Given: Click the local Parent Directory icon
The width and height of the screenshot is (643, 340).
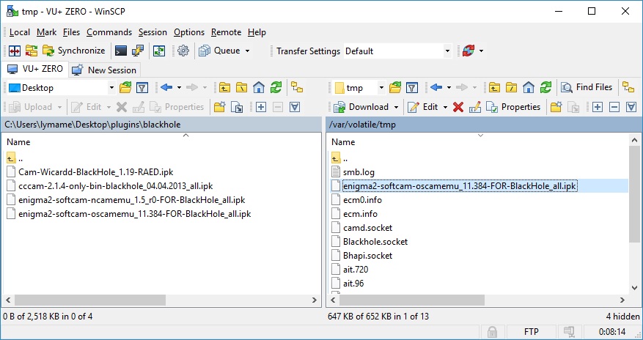Looking at the screenshot, I should pos(224,87).
